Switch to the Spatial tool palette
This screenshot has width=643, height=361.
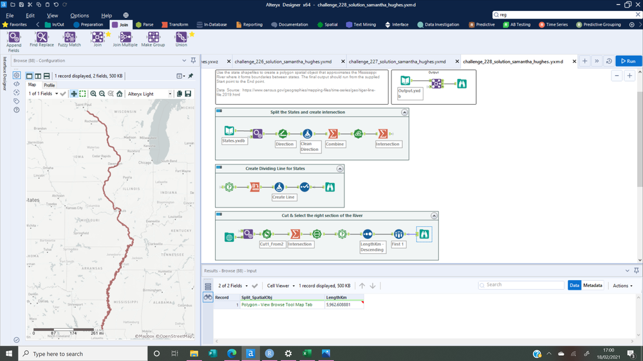point(327,24)
